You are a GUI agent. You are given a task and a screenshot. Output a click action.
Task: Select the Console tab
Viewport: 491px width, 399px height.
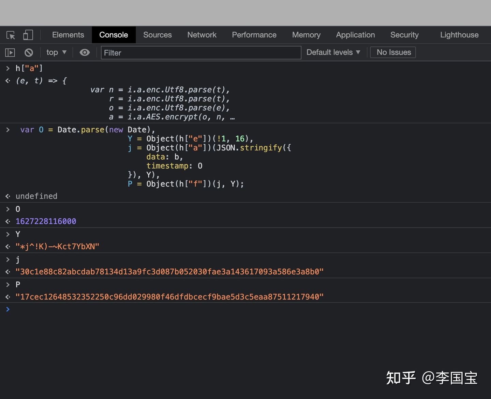coord(114,35)
